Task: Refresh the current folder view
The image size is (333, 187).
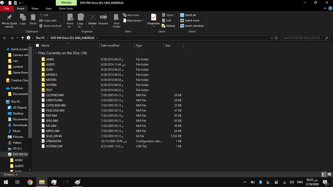Action: tap(276, 38)
